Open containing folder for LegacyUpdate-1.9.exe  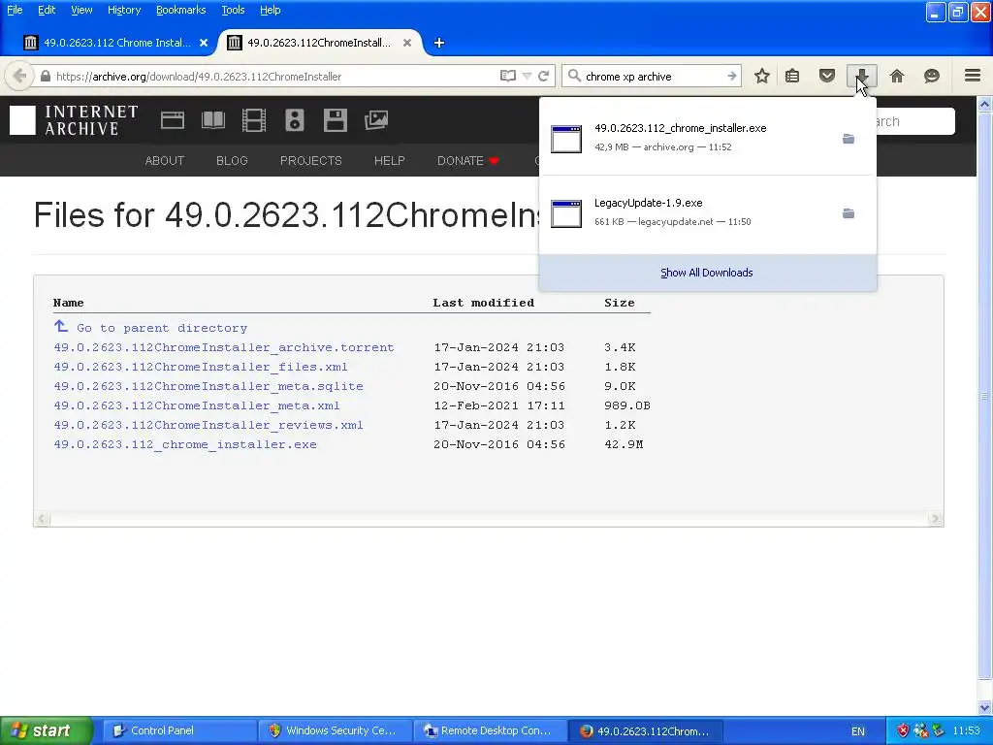[x=849, y=213]
